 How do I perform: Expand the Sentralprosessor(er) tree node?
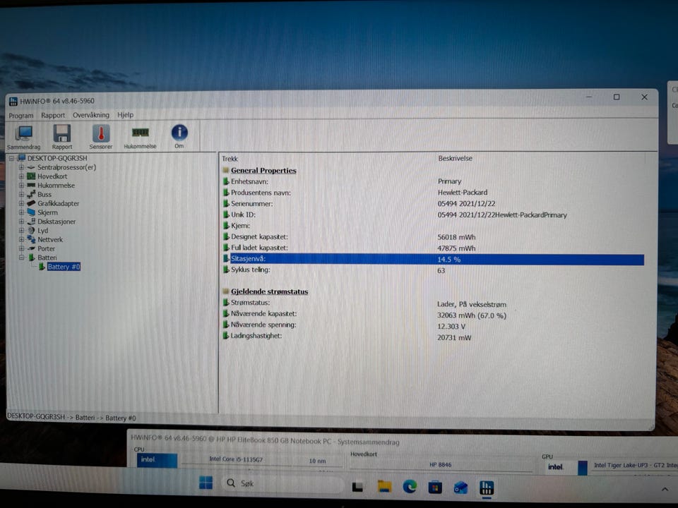pos(20,167)
